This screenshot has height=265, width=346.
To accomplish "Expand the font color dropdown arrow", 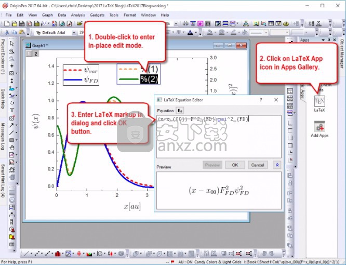I will pyautogui.click(x=195, y=33).
